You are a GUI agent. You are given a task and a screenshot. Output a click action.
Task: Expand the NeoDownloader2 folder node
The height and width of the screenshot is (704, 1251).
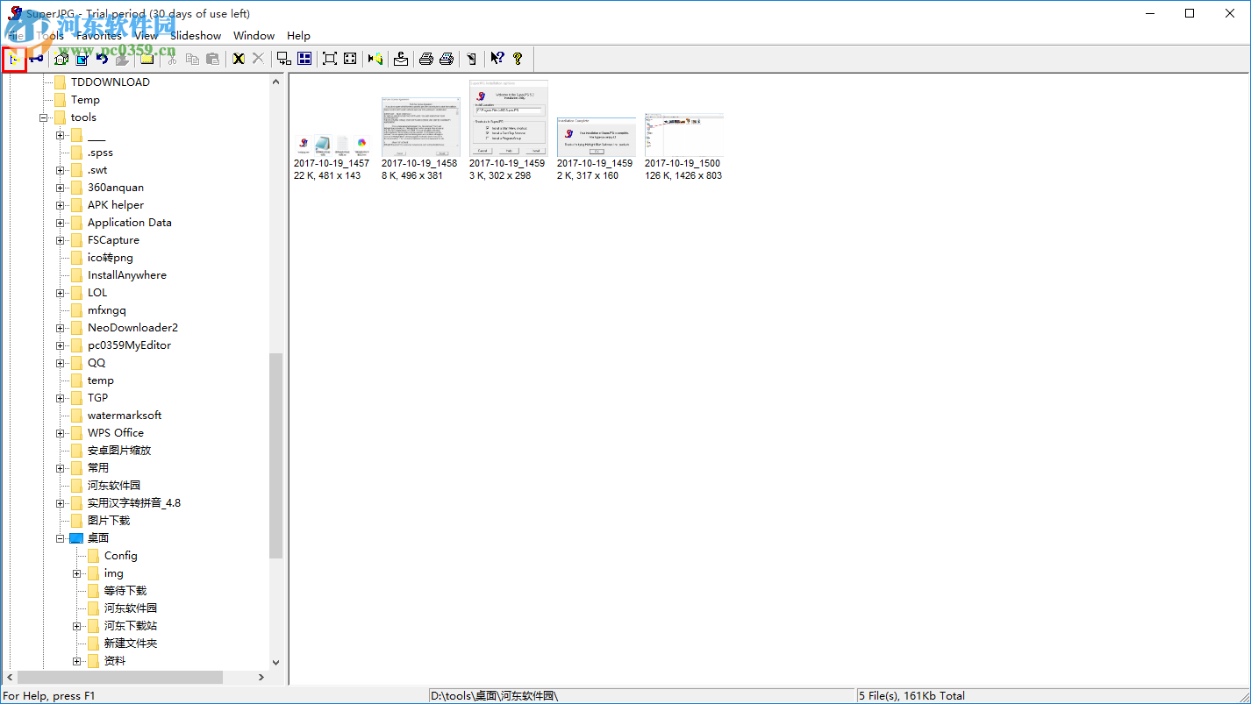click(x=60, y=328)
